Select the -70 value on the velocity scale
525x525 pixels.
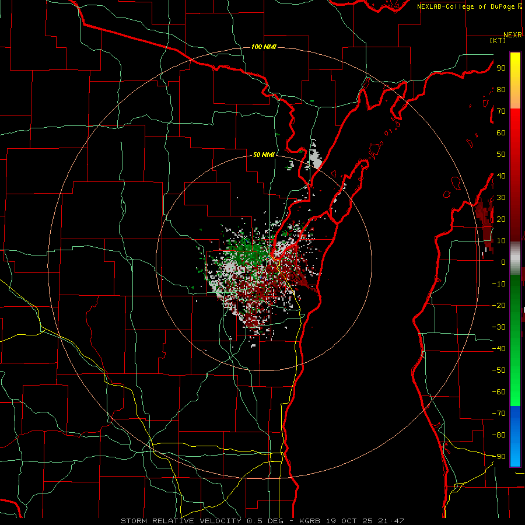(x=499, y=414)
